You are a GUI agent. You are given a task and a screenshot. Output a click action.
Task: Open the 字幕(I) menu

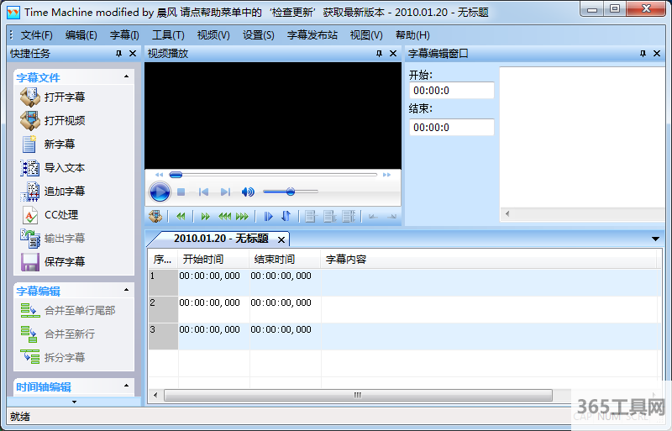pos(124,35)
